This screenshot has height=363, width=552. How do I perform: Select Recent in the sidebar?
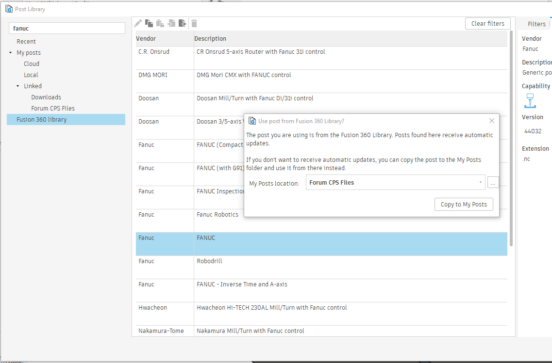pyautogui.click(x=27, y=41)
